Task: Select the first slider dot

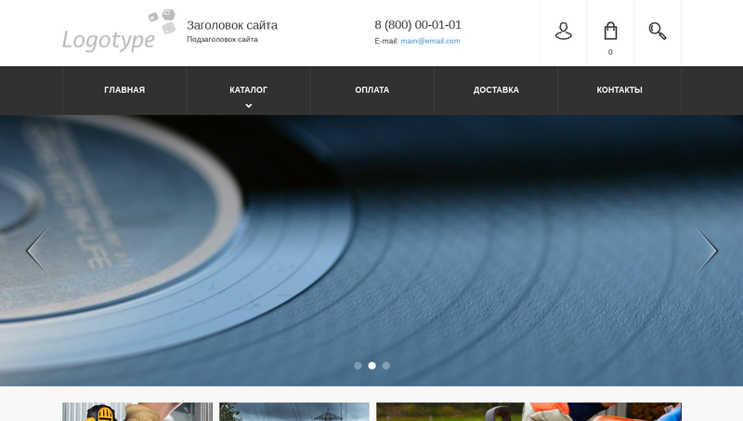Action: pos(358,365)
